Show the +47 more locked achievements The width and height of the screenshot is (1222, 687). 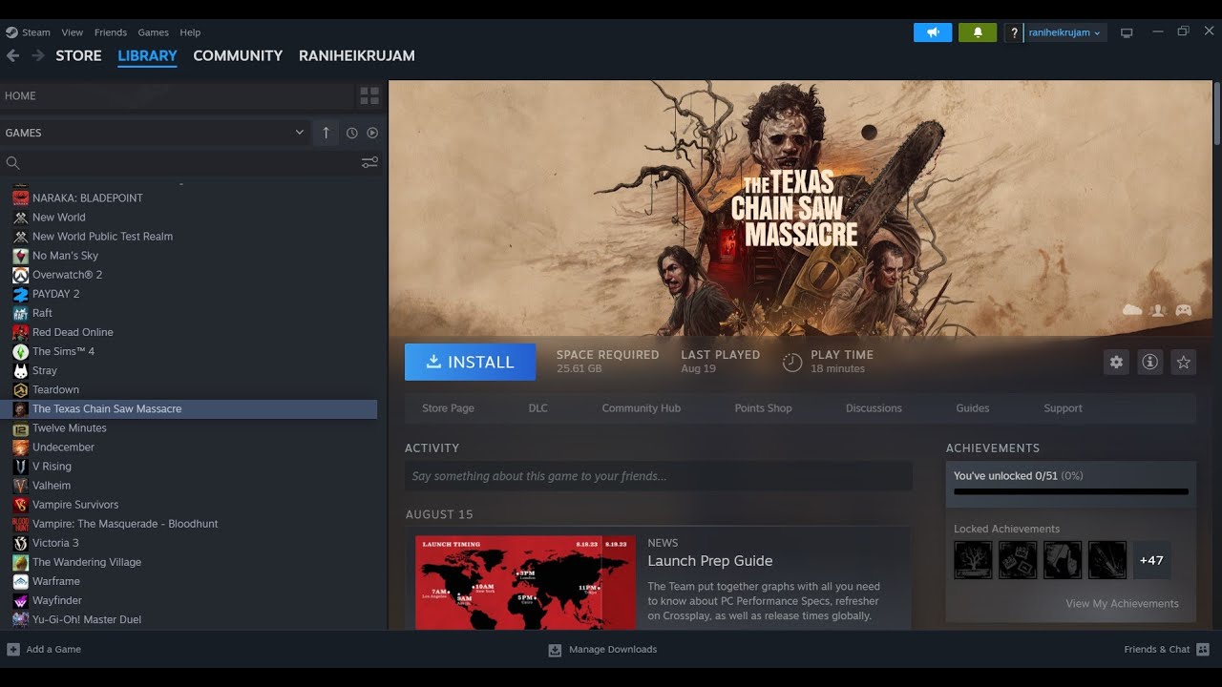(1151, 560)
